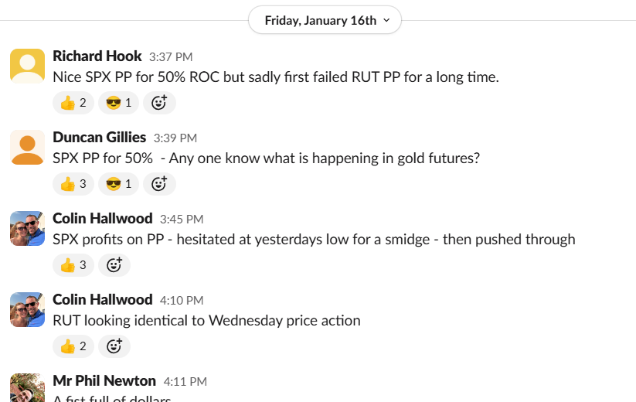Click Richard Hook's name link

point(97,56)
